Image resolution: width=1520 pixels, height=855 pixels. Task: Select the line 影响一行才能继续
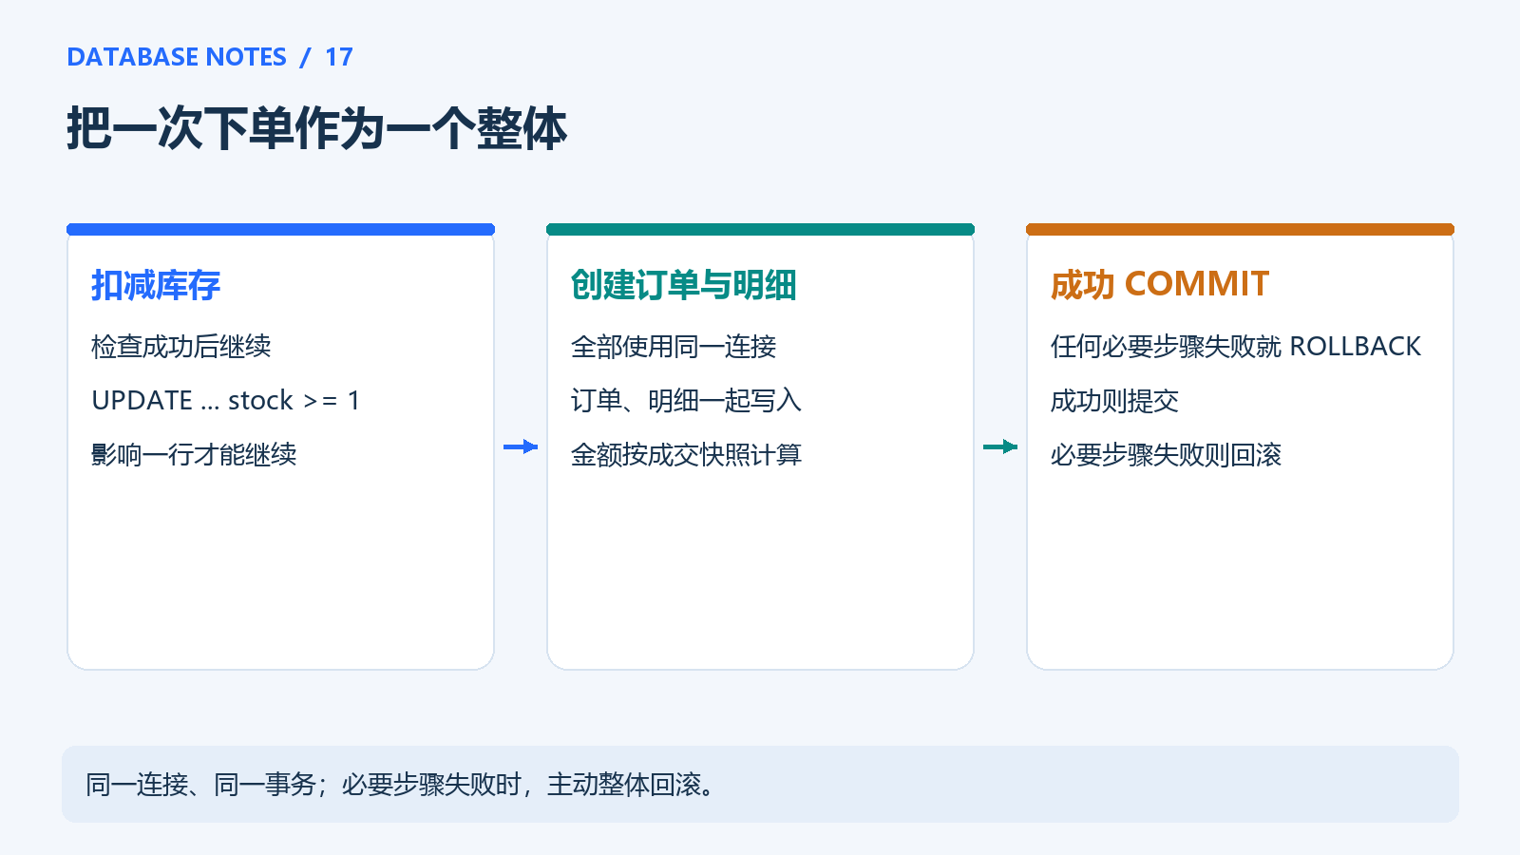[x=194, y=455]
